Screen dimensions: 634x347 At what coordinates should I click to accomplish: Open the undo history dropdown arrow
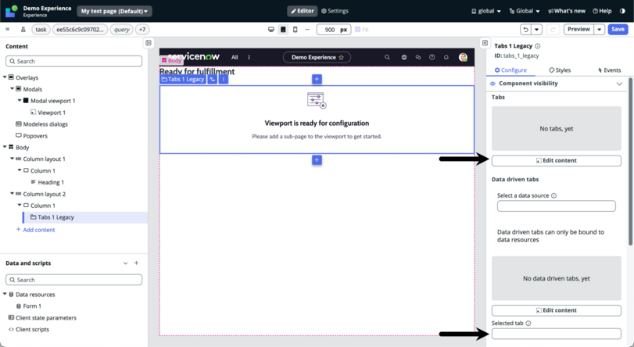(536, 29)
